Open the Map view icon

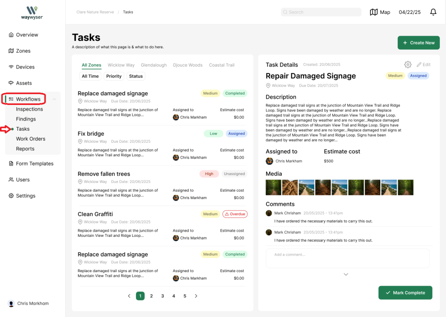point(374,12)
